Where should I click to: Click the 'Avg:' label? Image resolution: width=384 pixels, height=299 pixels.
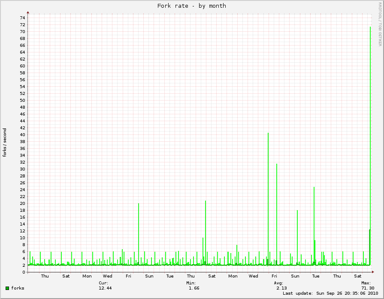tap(278, 283)
